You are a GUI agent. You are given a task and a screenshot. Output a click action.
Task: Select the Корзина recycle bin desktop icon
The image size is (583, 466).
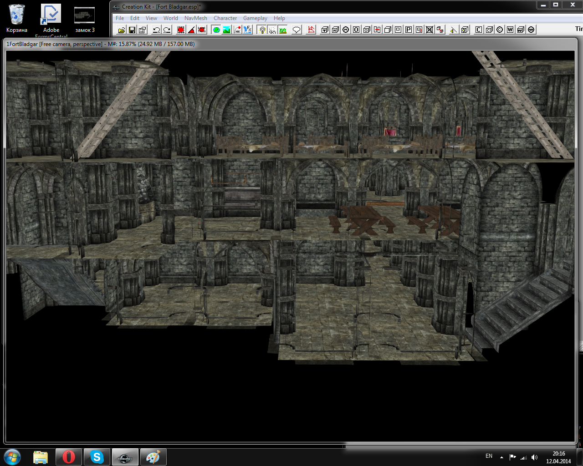click(x=17, y=19)
